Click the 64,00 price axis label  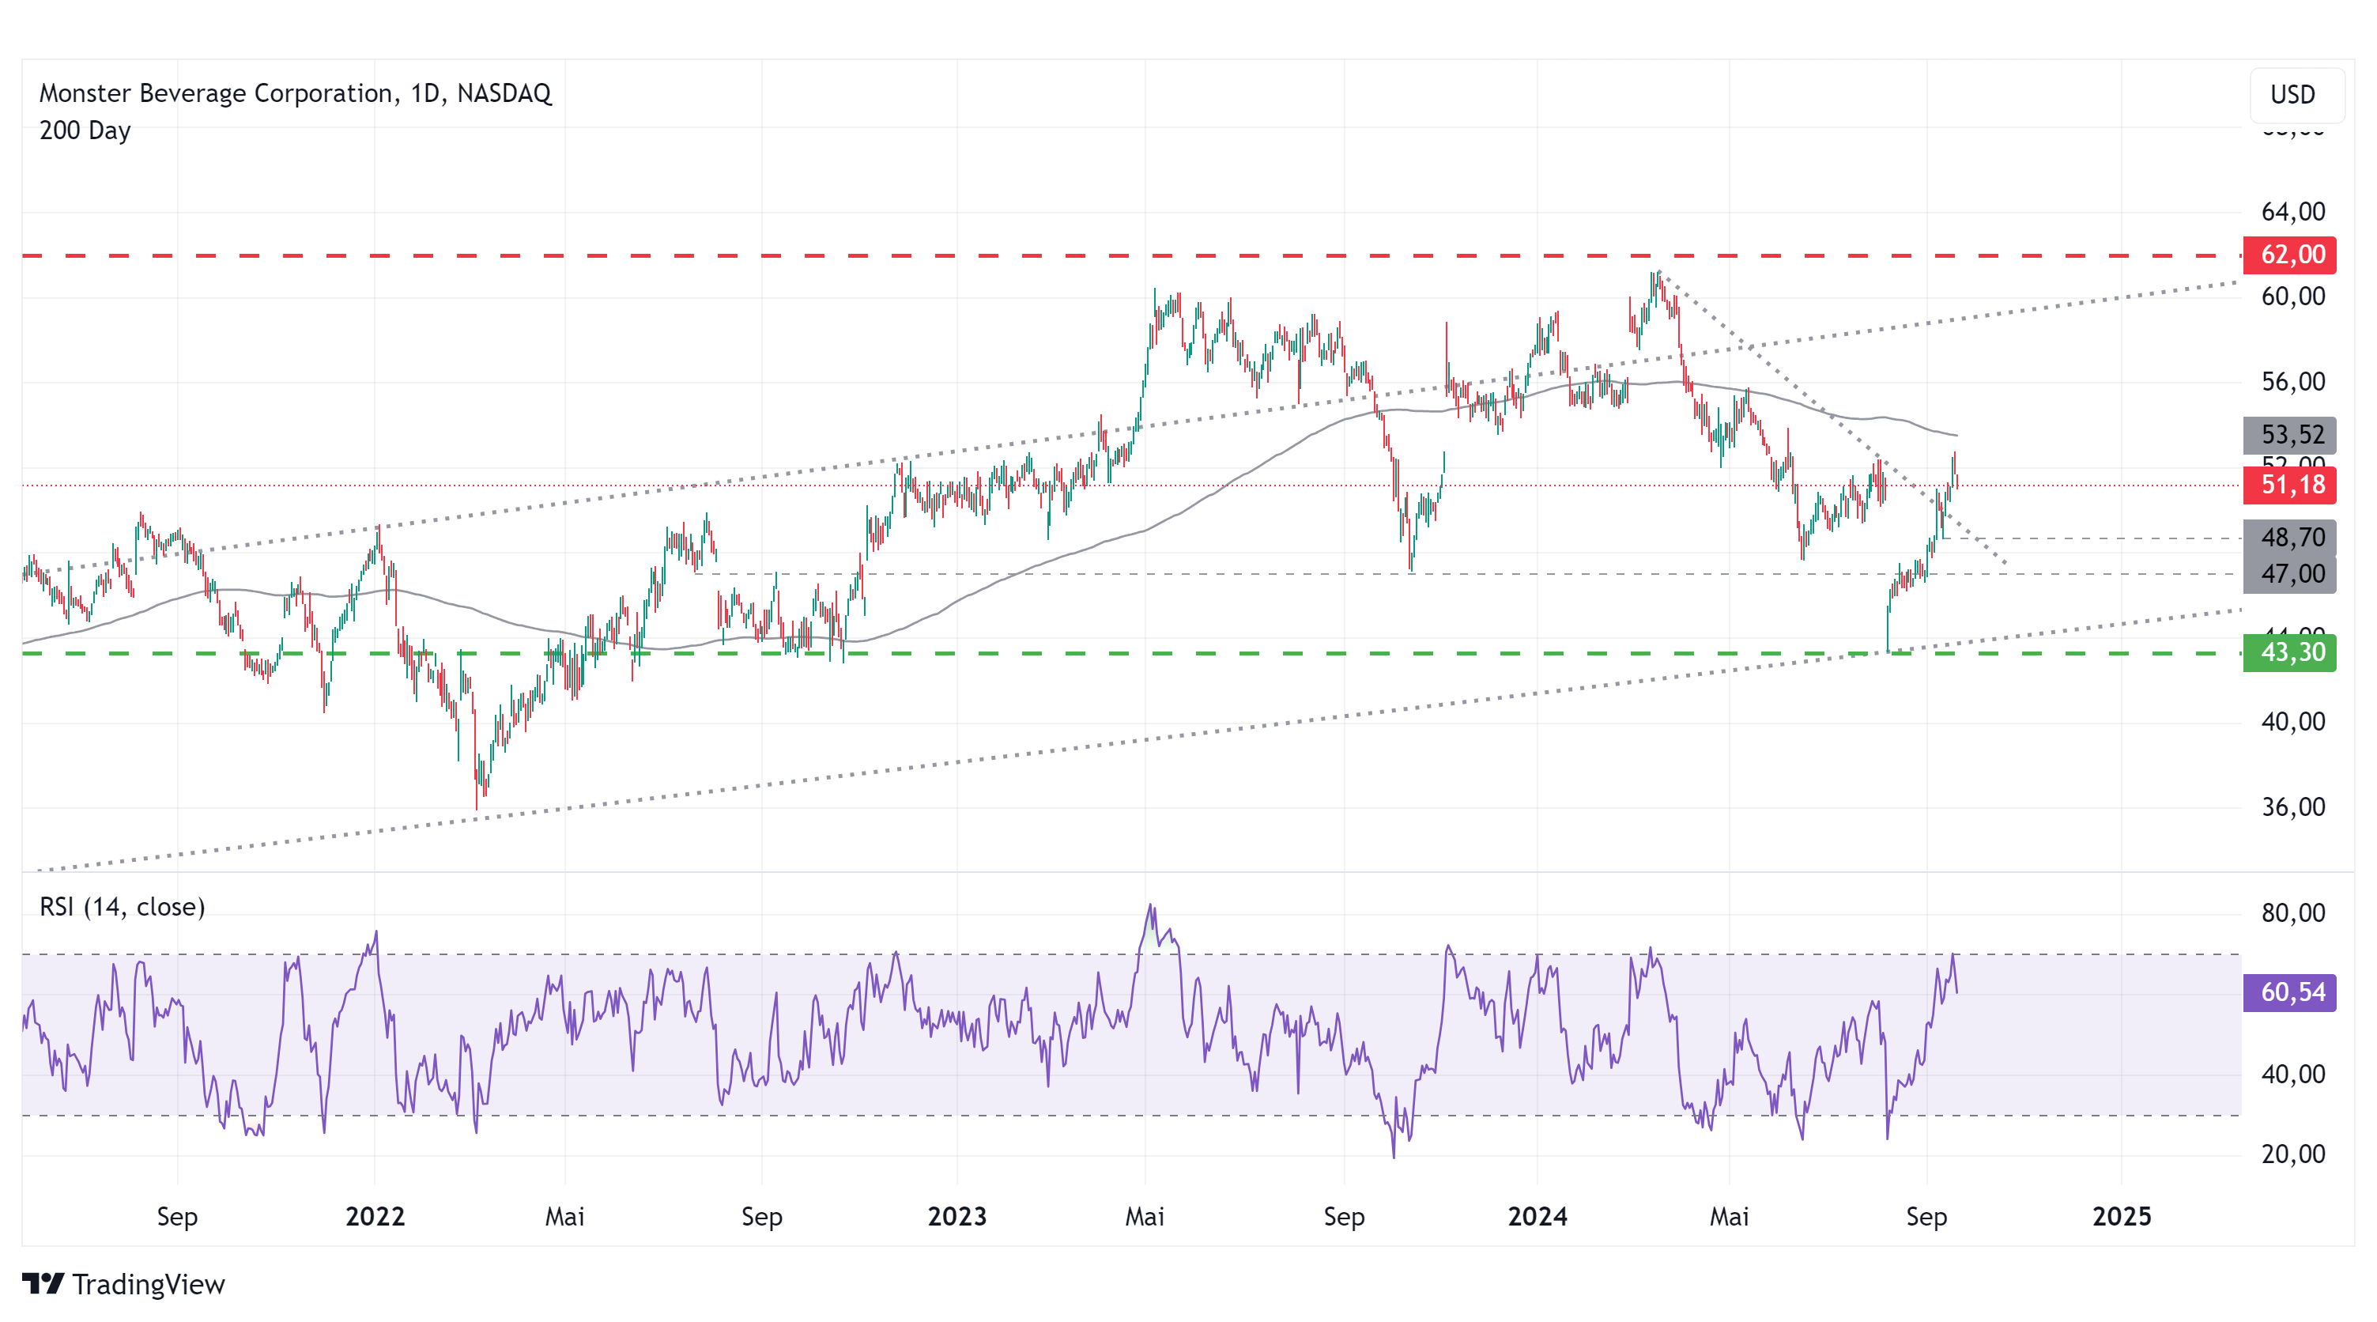(x=2293, y=213)
